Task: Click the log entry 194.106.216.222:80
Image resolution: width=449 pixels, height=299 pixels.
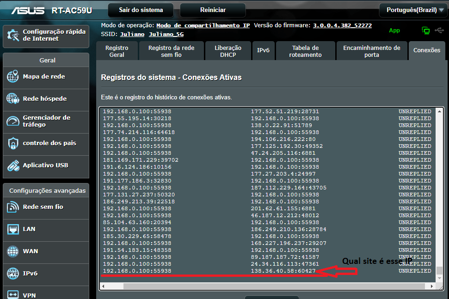Action: [x=283, y=140]
